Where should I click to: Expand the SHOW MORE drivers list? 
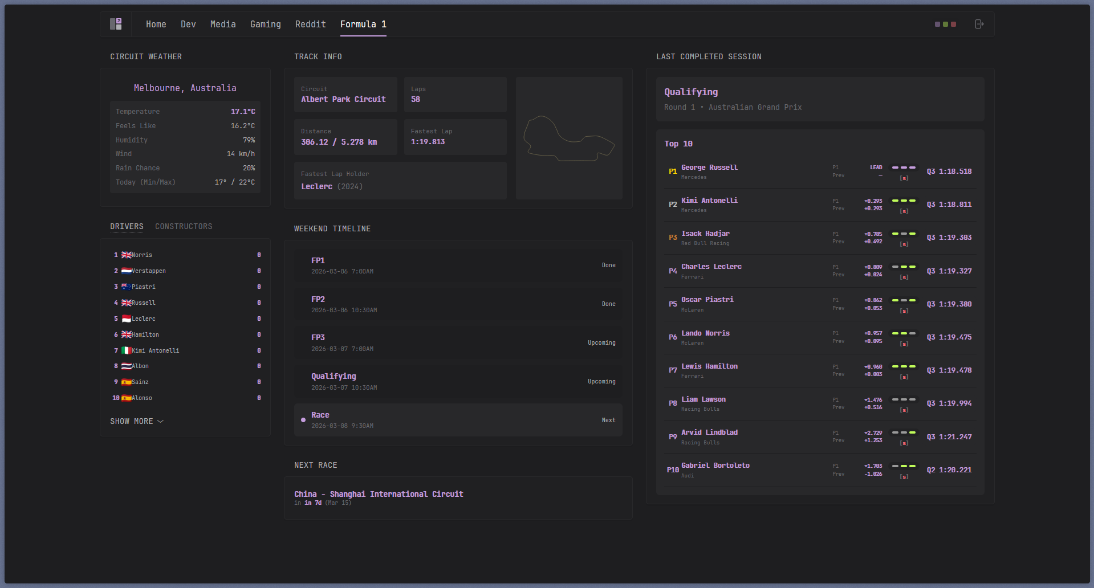pos(137,421)
